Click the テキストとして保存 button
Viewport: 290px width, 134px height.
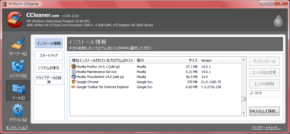[264, 111]
